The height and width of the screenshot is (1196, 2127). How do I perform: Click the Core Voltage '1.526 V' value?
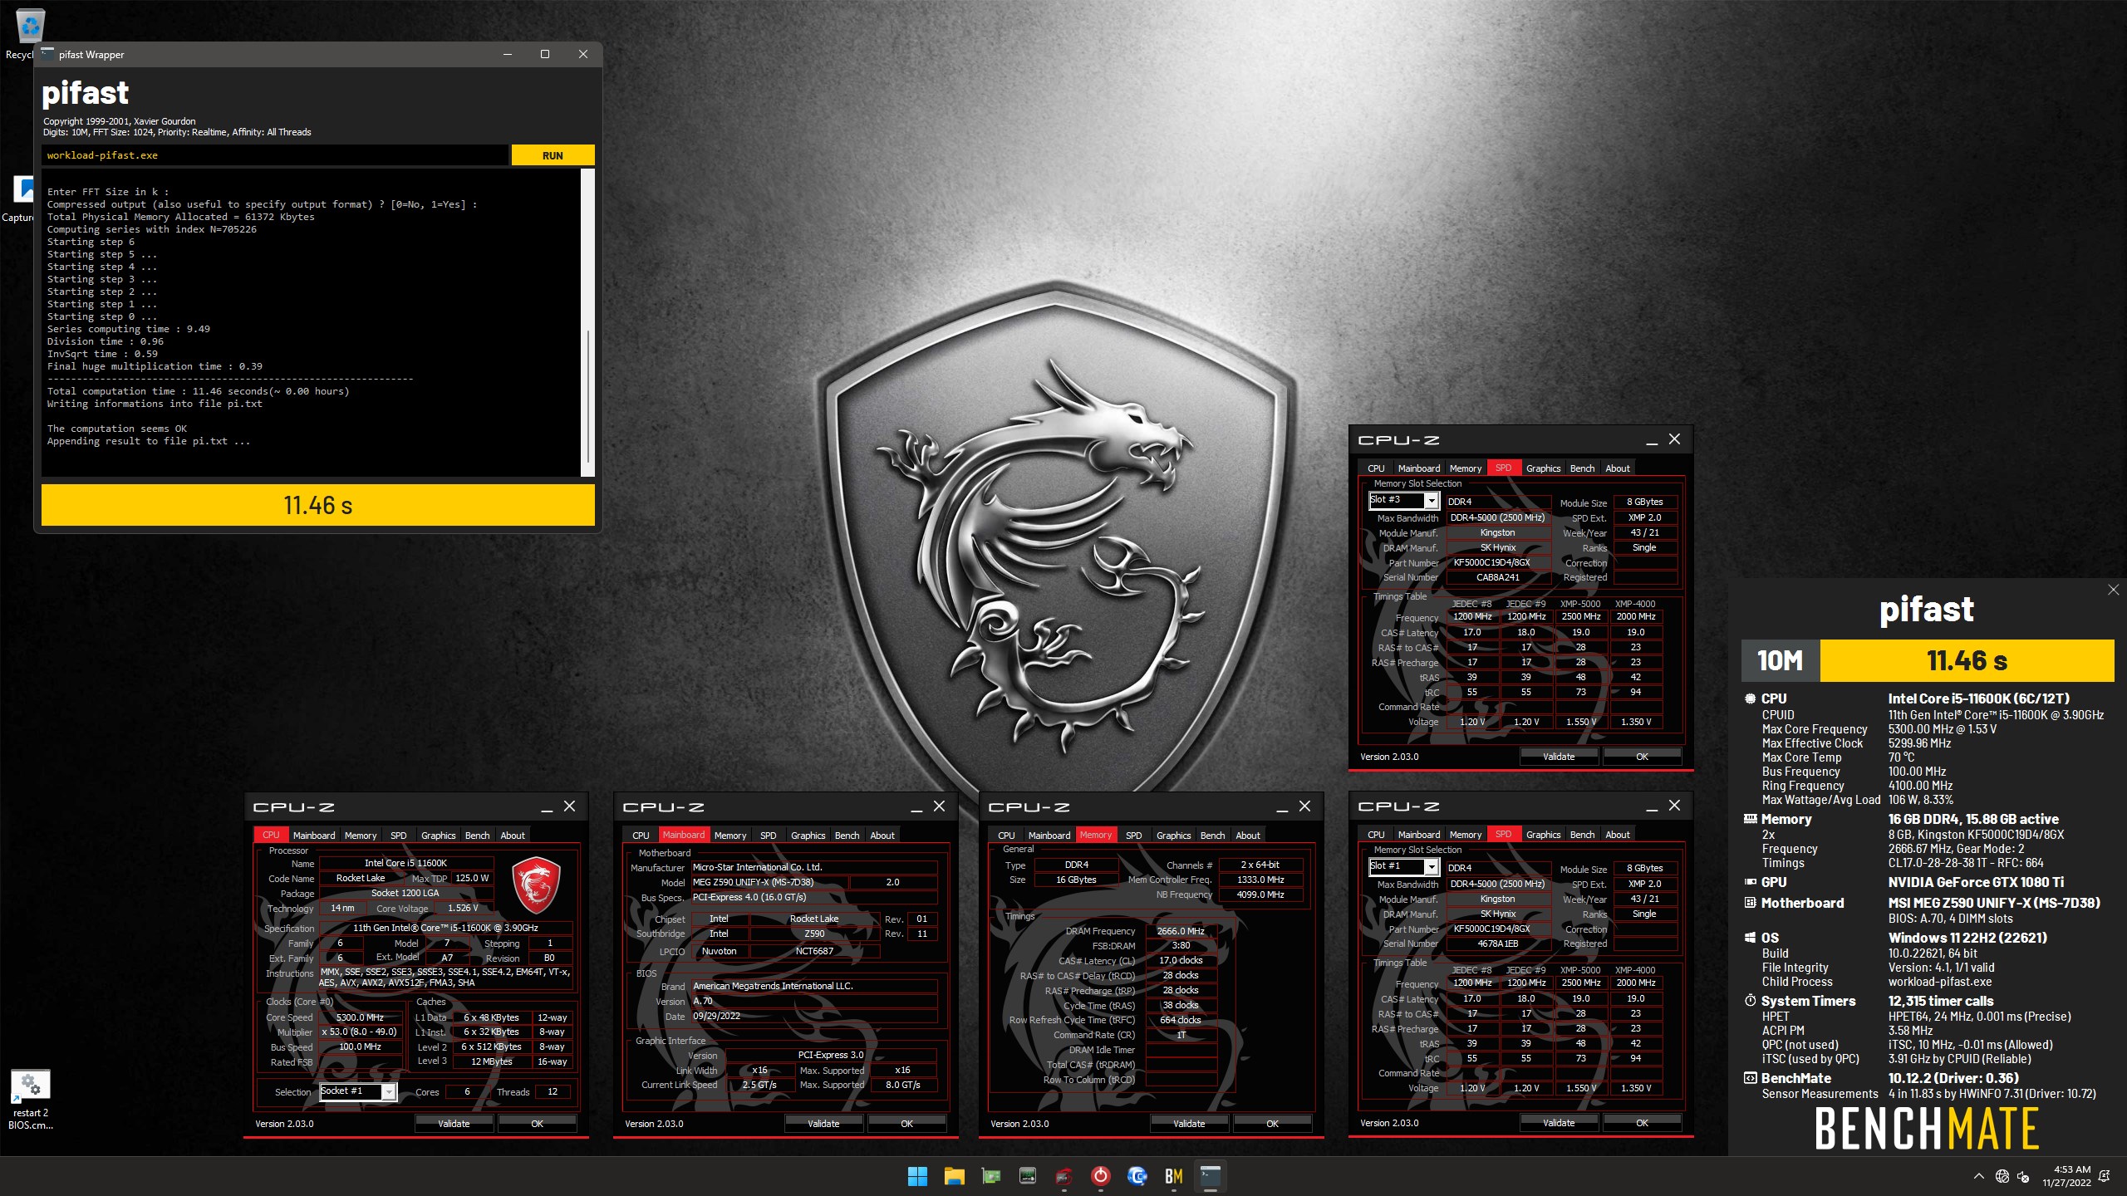463,908
